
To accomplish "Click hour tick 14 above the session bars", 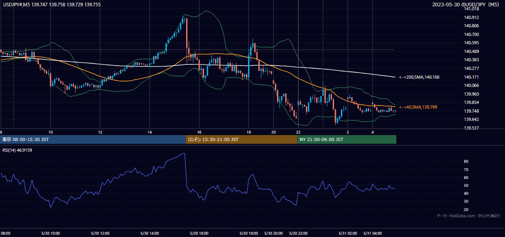I will click(x=150, y=132).
